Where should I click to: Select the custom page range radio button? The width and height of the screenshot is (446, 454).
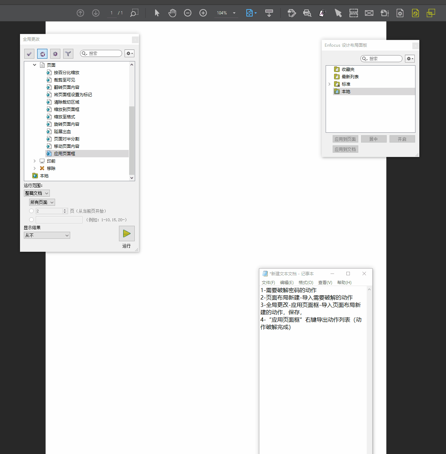click(x=31, y=220)
